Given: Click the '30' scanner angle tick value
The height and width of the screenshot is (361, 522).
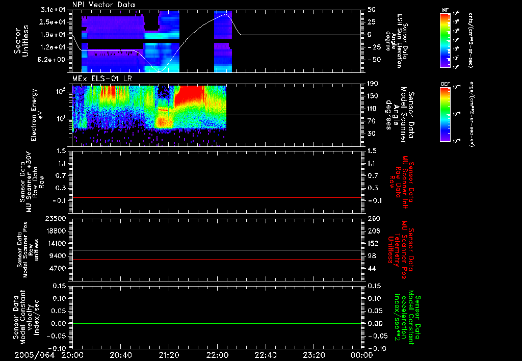Looking at the screenshot, I should pyautogui.click(x=372, y=134).
